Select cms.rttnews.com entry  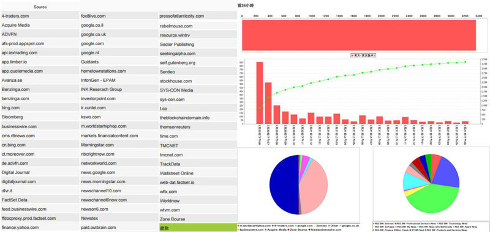40,136
